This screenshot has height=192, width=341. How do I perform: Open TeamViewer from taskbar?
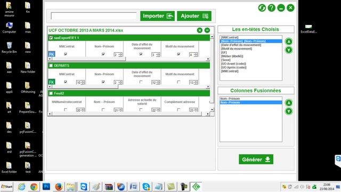pos(84,187)
